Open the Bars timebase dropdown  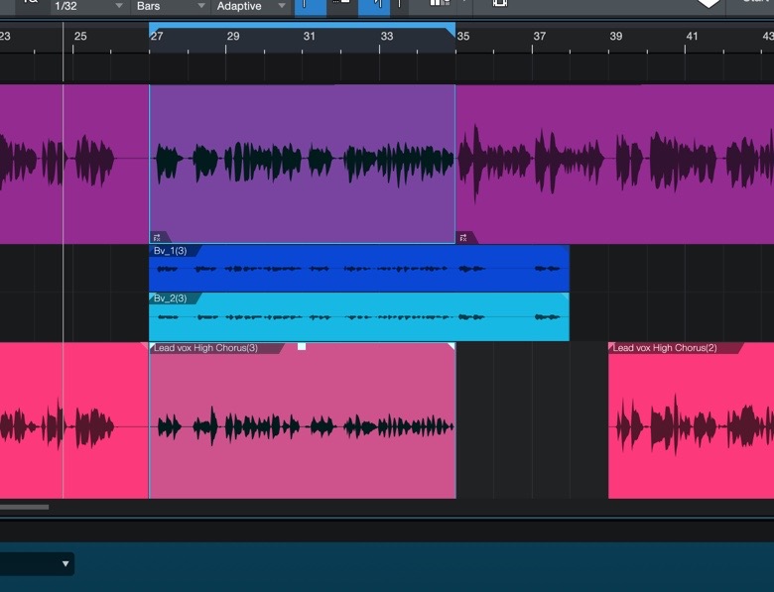170,6
